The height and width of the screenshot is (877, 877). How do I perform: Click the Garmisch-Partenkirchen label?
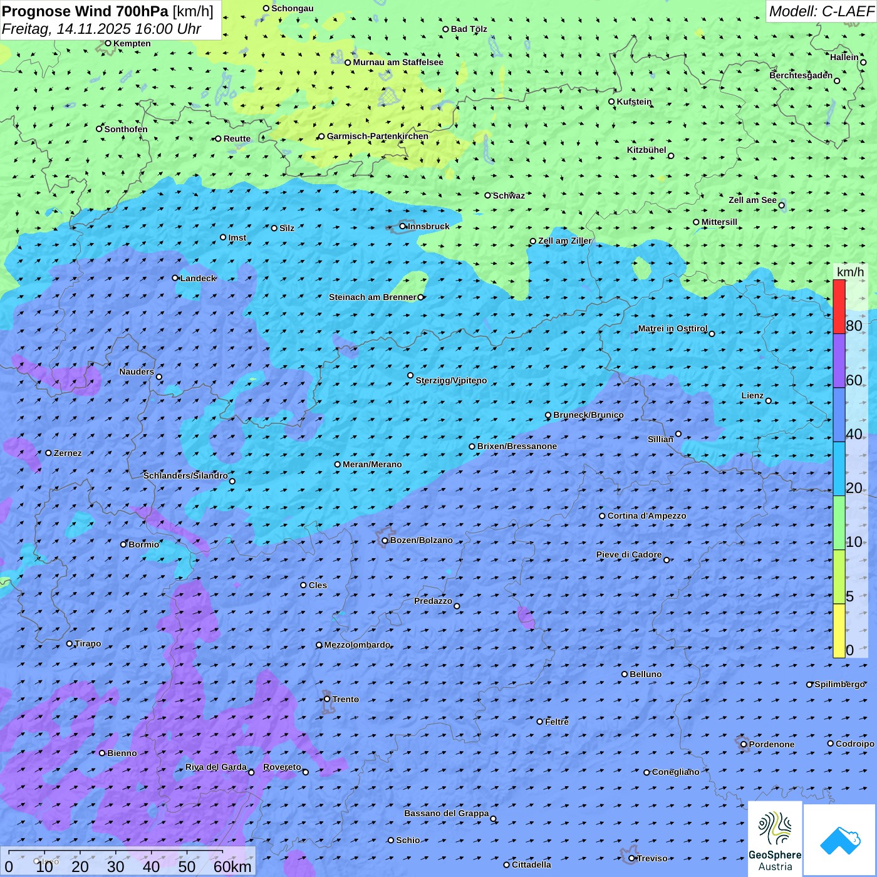[378, 136]
